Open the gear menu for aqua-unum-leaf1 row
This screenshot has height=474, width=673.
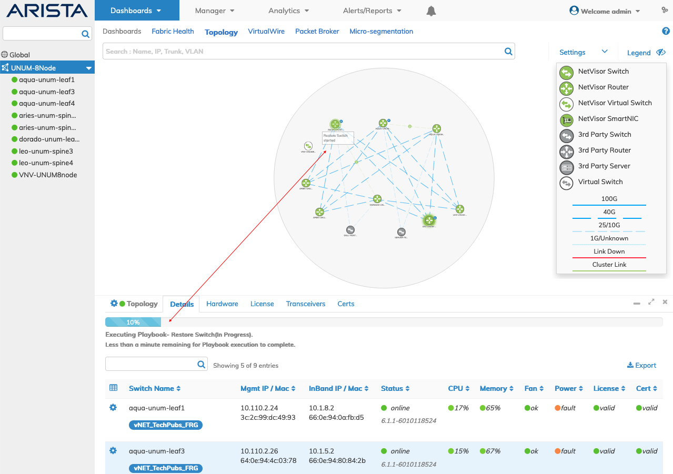[x=113, y=407]
